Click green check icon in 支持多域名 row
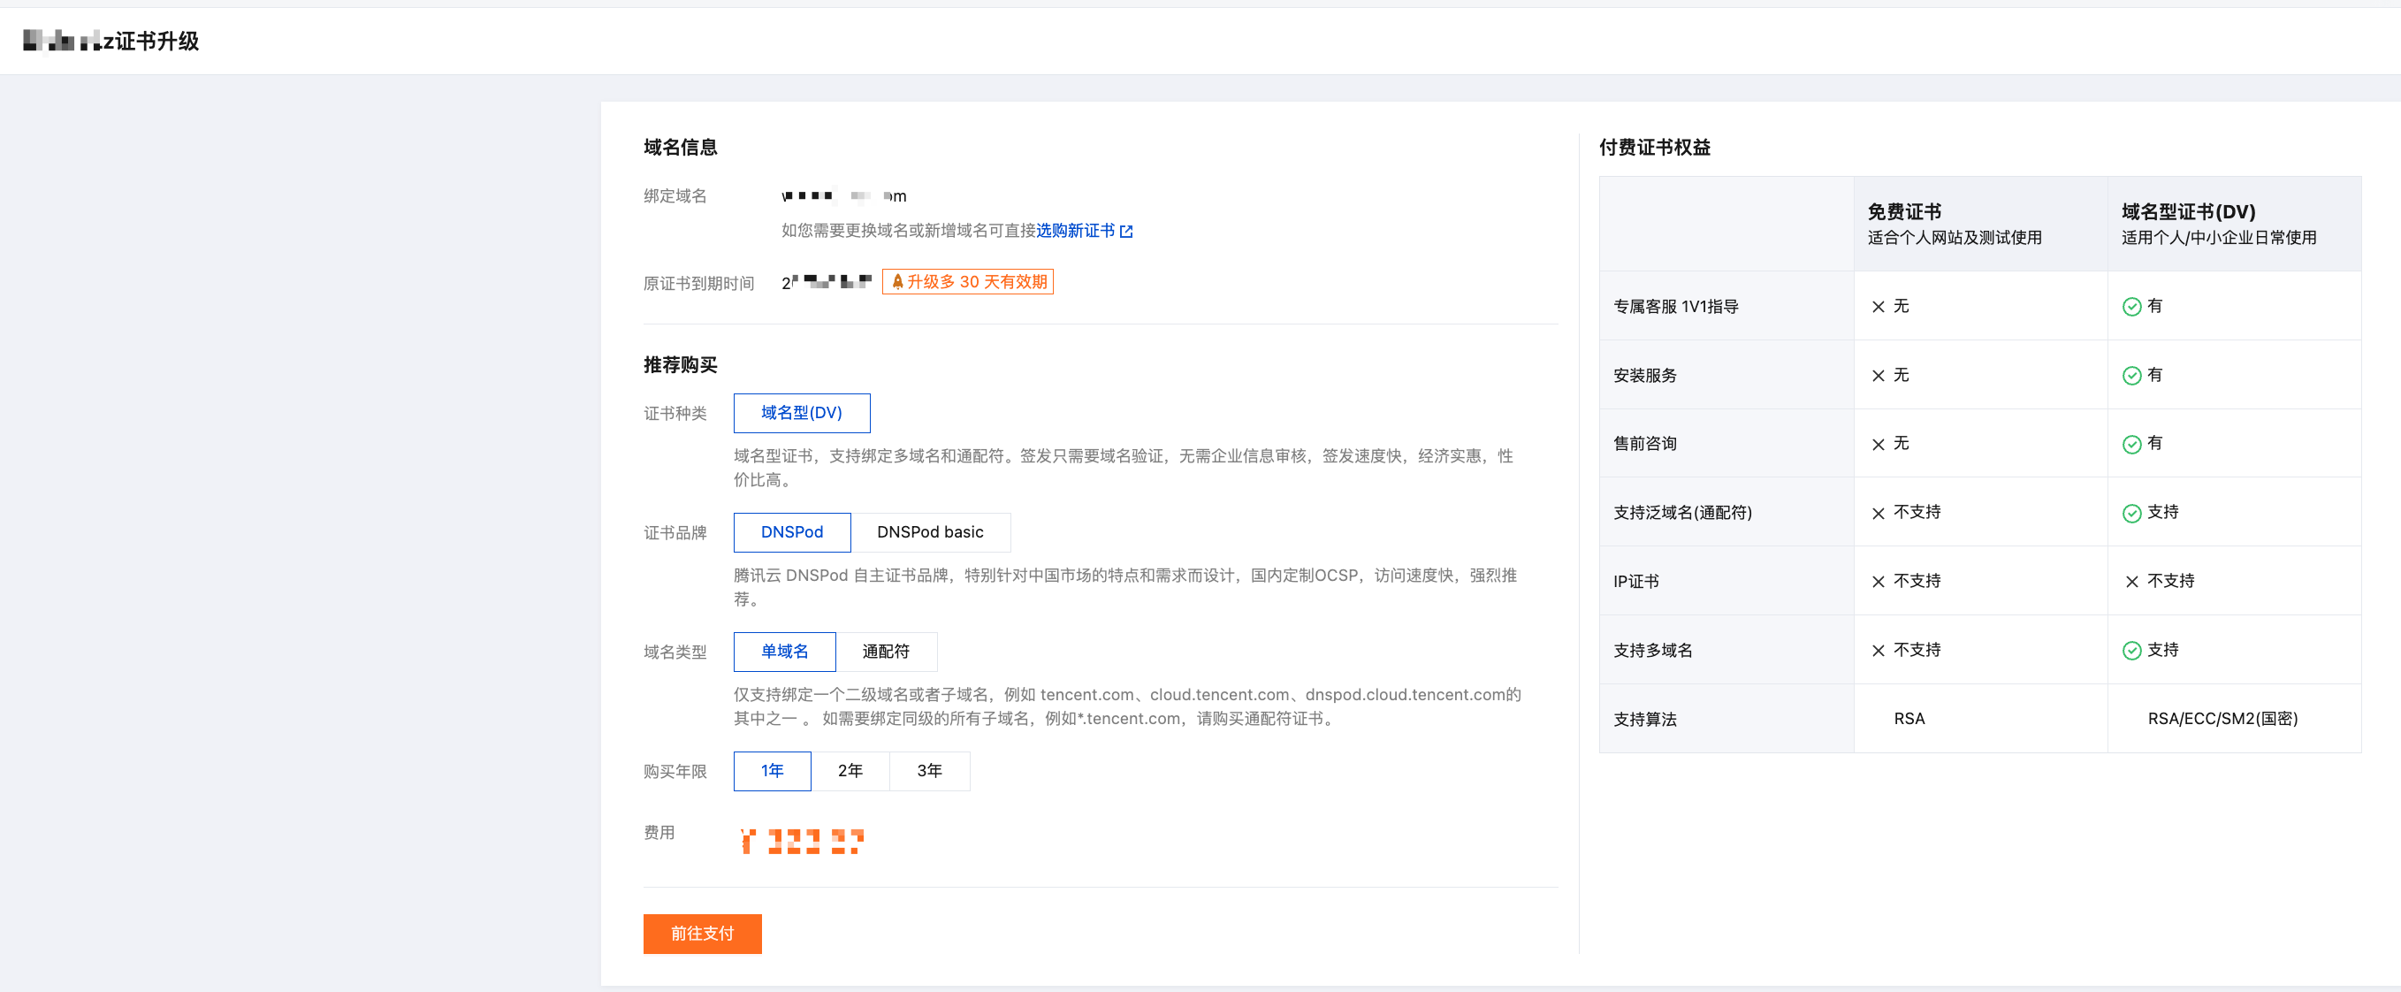The width and height of the screenshot is (2401, 992). (x=2130, y=651)
